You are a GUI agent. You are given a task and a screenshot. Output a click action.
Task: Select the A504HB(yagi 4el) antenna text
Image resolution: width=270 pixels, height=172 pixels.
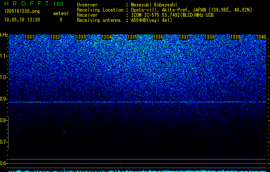pyautogui.click(x=152, y=20)
